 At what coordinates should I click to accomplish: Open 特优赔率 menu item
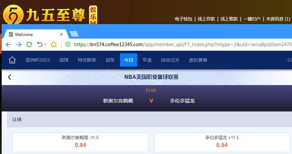(x=87, y=60)
